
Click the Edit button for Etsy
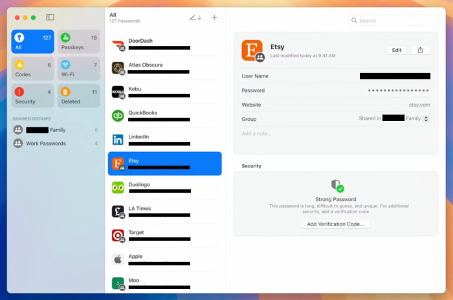point(397,50)
